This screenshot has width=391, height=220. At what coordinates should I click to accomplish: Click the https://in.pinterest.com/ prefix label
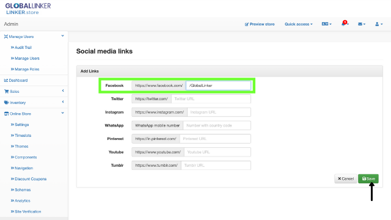(x=156, y=139)
